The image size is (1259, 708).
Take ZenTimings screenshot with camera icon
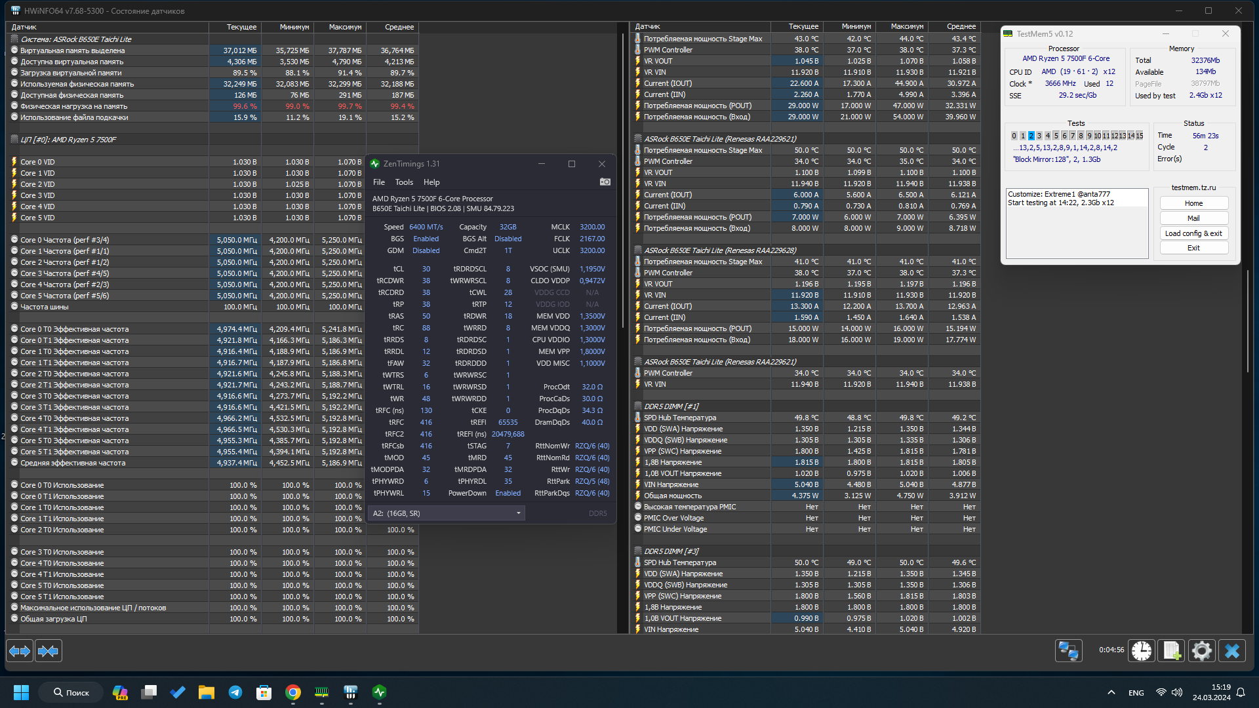click(605, 182)
